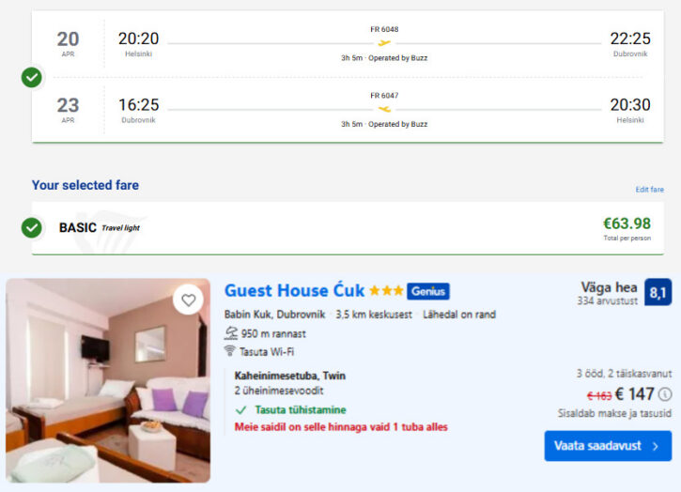Click the three-star rating icons

pos(386,291)
